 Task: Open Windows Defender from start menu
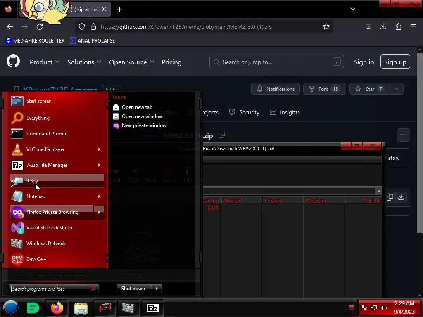pos(57,244)
